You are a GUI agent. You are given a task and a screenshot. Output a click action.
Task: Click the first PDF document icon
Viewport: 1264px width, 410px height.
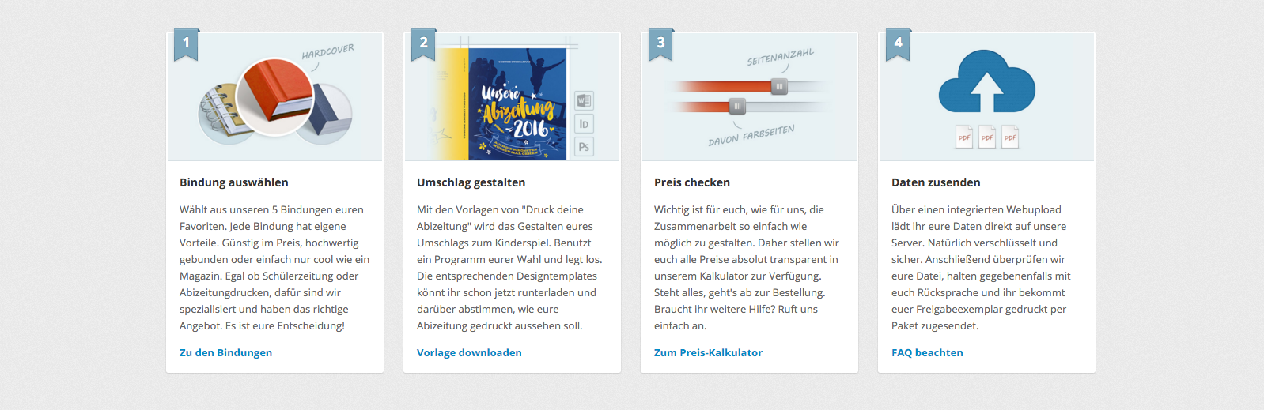tap(964, 137)
